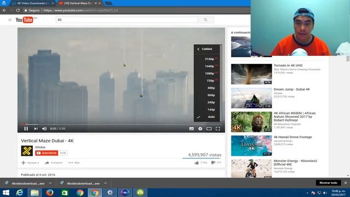350x197 pixels.
Task: Open the taskbar volume icon
Action: [325, 193]
